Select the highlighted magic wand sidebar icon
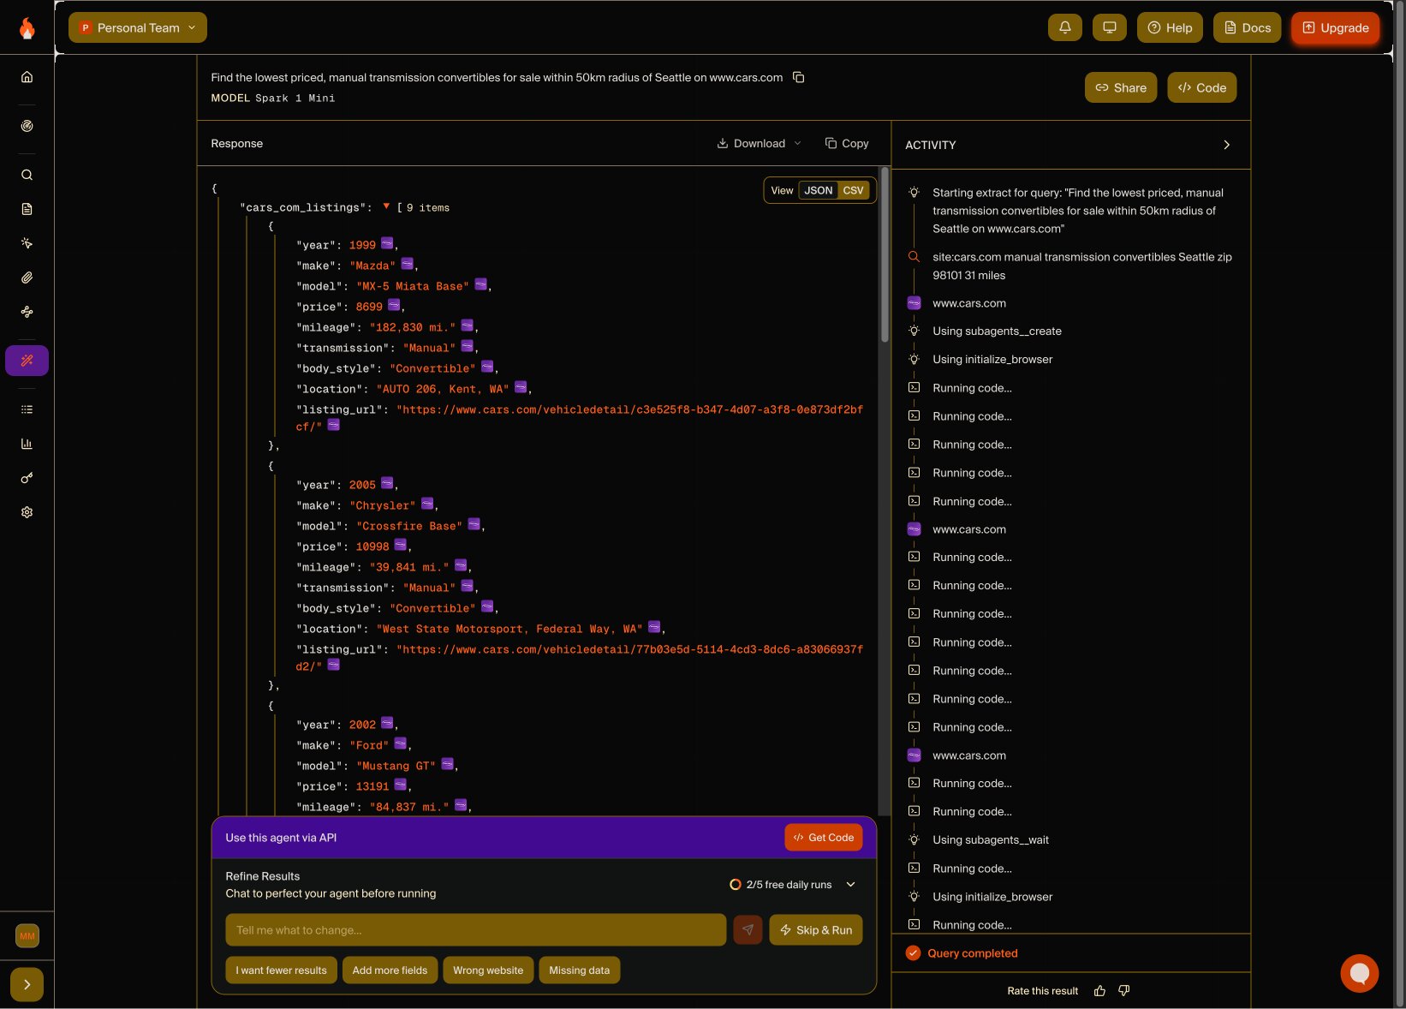The width and height of the screenshot is (1406, 1009). click(27, 361)
